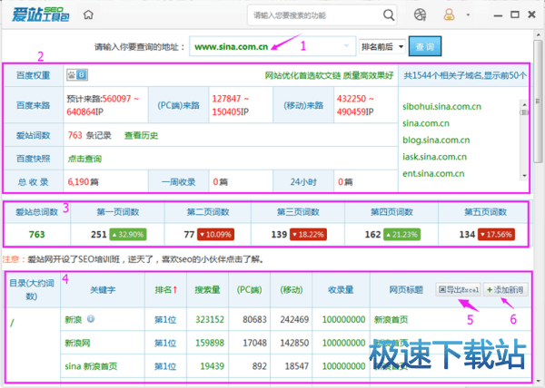Open the title bar menu dropdown arrow

pyautogui.click(x=467, y=15)
